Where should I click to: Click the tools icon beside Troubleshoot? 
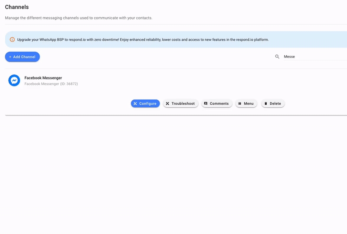pyautogui.click(x=167, y=104)
